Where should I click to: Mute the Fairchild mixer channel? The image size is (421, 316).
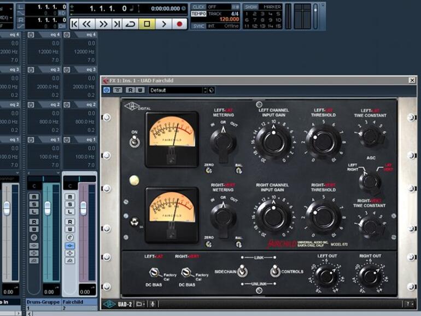[x=70, y=196]
